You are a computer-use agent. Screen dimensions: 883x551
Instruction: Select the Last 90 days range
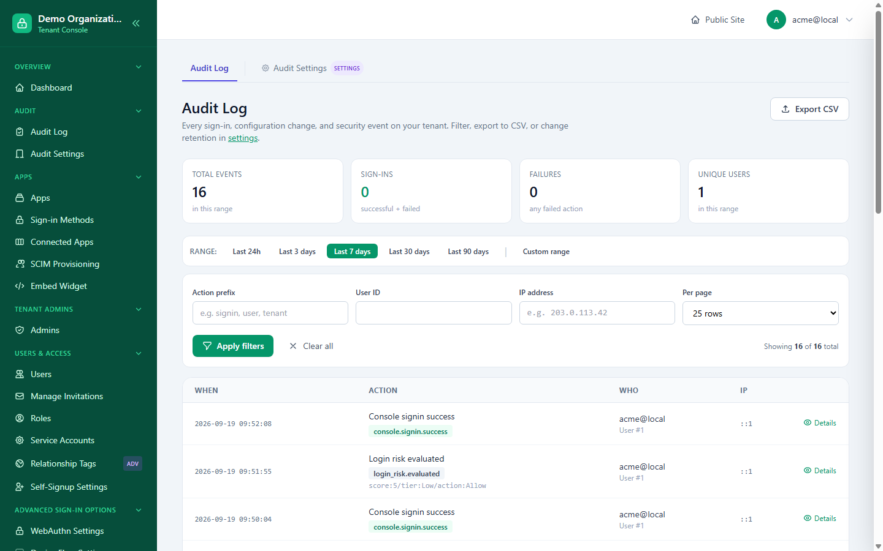(468, 252)
